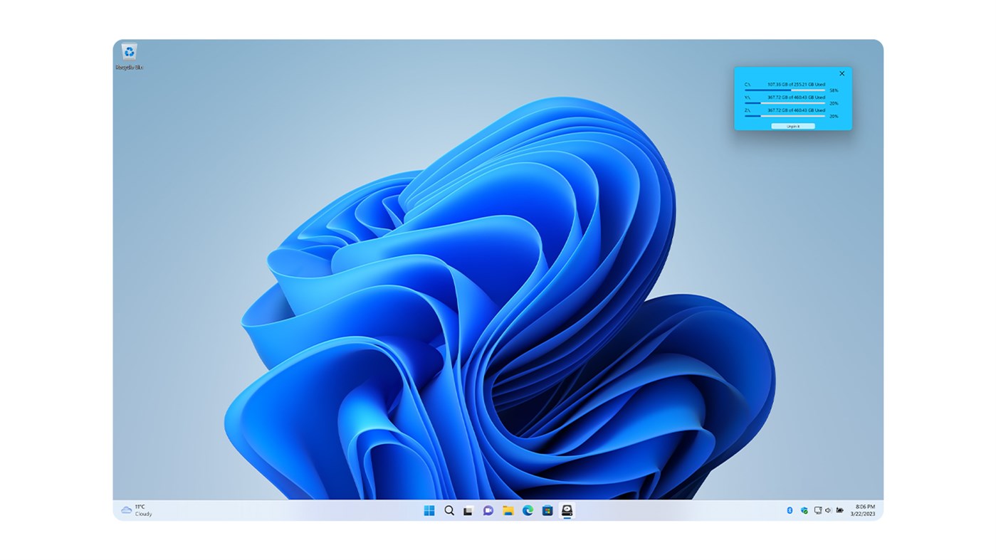Click the 255.21 GB used text
Screen dimensions: 996x560
[x=797, y=85]
